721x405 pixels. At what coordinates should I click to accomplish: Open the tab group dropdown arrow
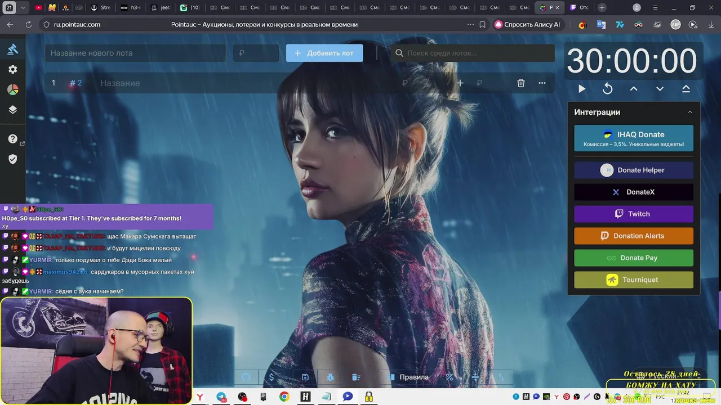pyautogui.click(x=23, y=7)
